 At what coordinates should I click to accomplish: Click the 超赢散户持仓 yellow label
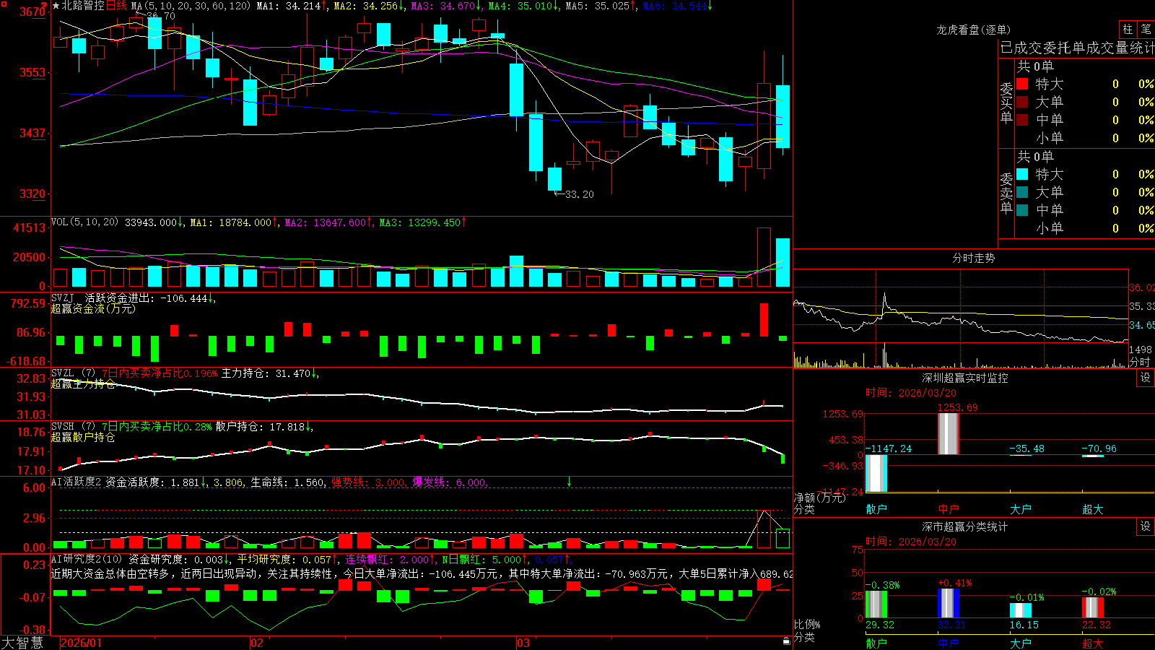point(83,437)
